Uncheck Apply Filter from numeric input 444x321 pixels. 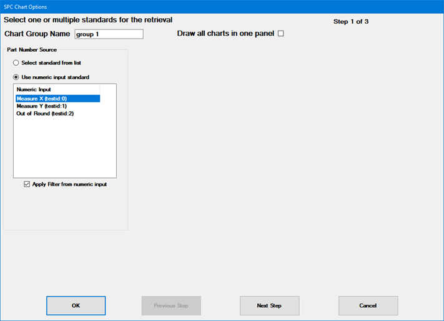click(x=26, y=184)
